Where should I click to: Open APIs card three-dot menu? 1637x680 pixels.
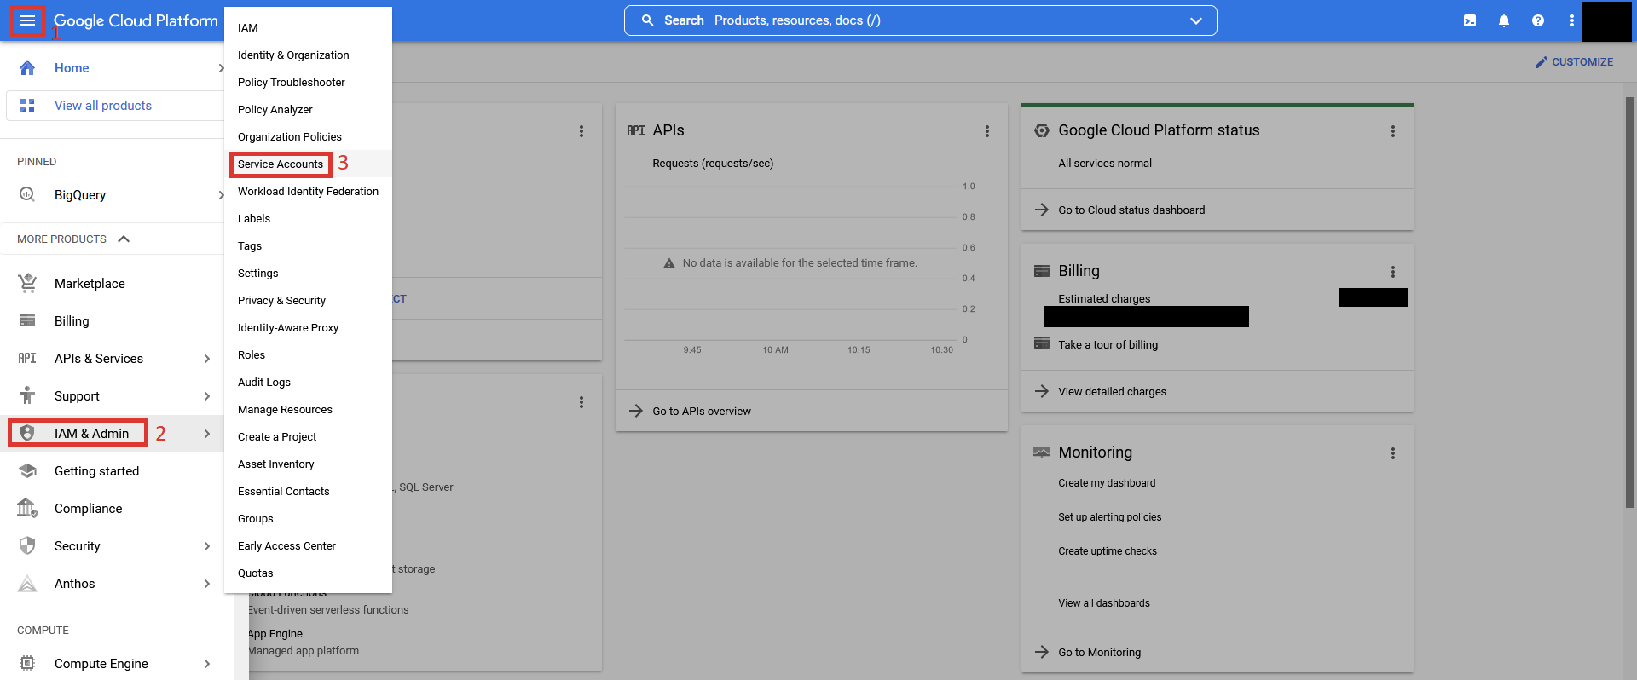[987, 131]
